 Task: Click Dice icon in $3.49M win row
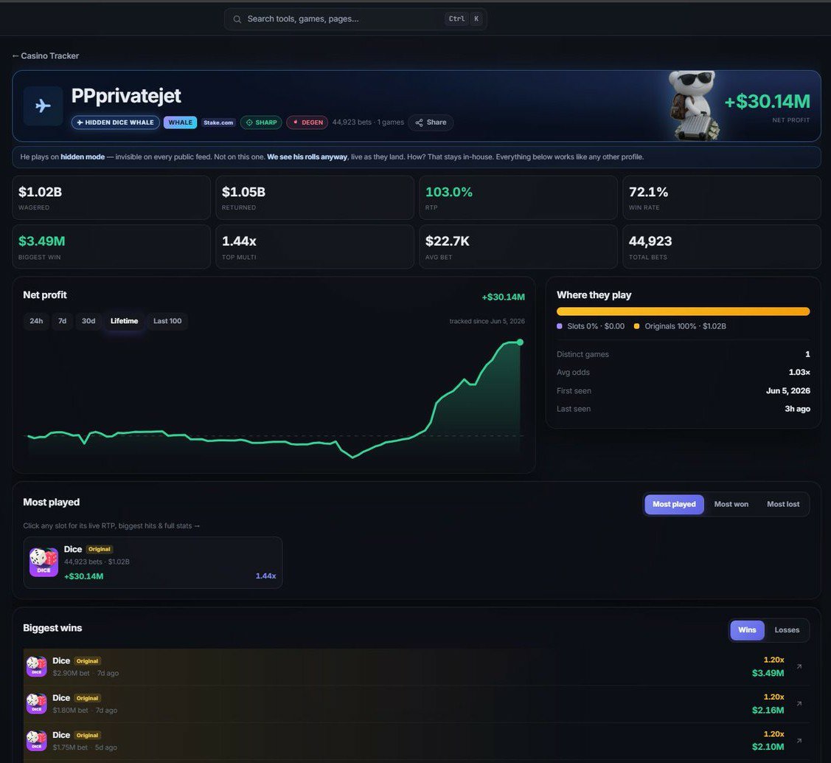click(x=37, y=666)
